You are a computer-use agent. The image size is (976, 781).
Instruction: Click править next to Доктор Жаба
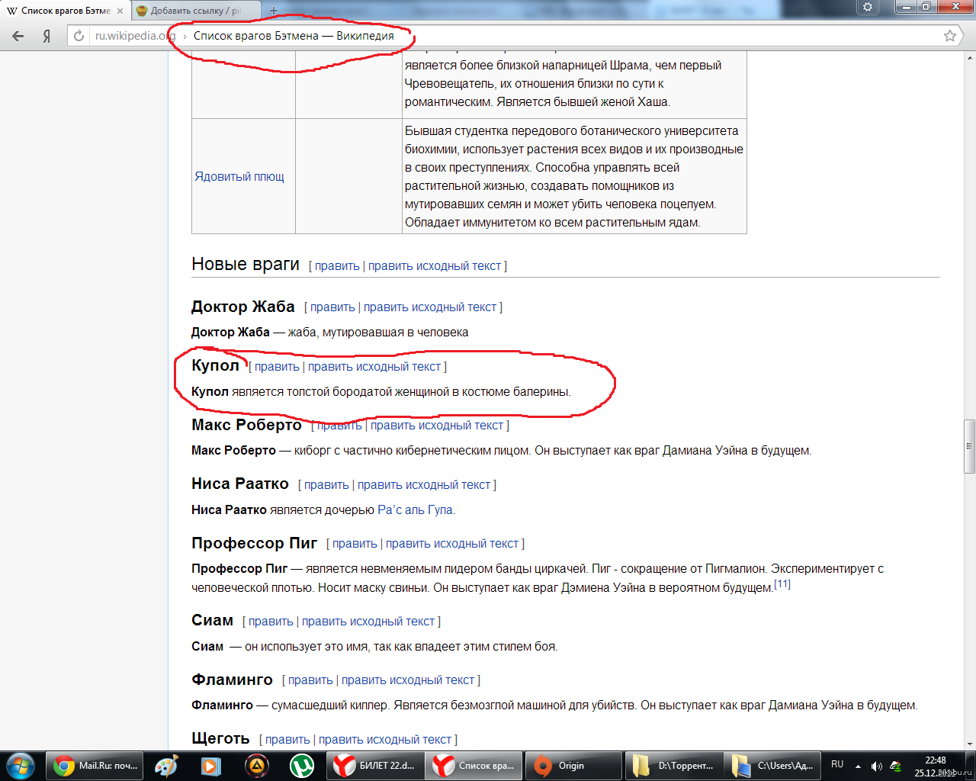click(x=332, y=307)
